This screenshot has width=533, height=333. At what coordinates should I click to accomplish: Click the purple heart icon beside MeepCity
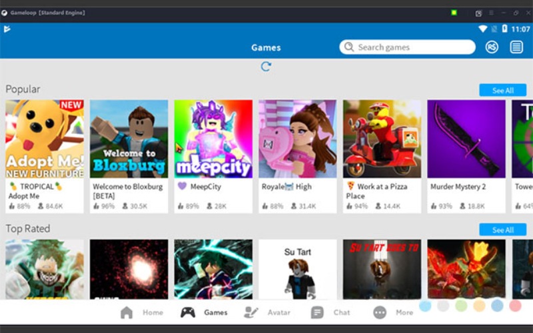(x=182, y=186)
